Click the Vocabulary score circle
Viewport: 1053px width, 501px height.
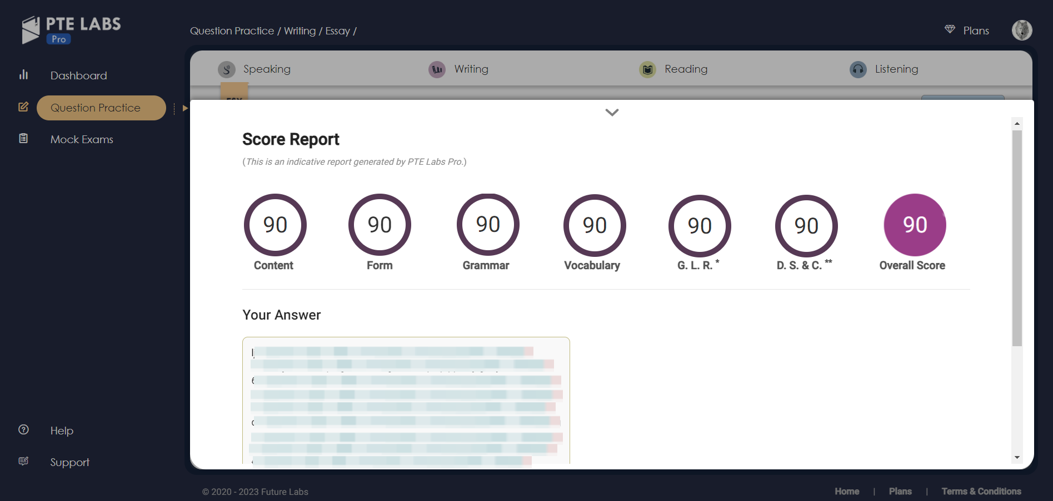[595, 225]
